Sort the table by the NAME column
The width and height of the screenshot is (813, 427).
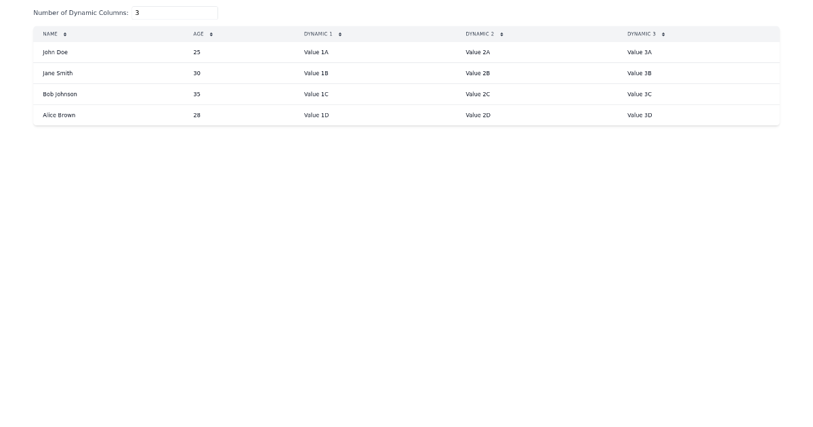click(50, 34)
